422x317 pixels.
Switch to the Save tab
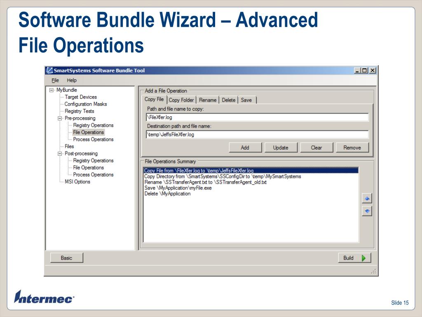246,100
